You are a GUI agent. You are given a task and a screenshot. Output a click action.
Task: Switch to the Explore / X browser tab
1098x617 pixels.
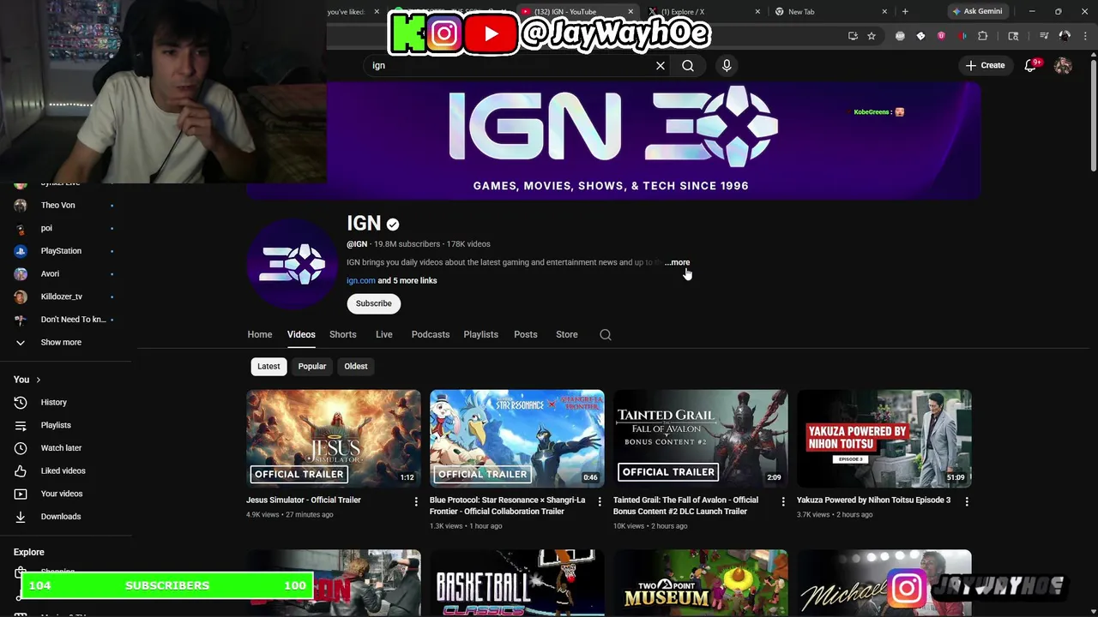(x=703, y=12)
